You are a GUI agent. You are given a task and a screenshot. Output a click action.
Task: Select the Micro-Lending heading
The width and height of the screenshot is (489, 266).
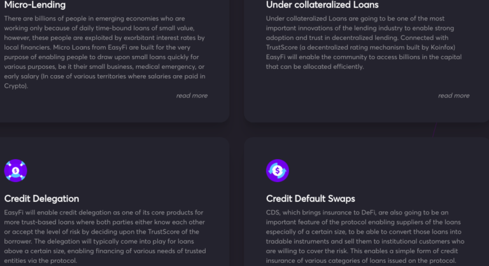[x=35, y=4]
